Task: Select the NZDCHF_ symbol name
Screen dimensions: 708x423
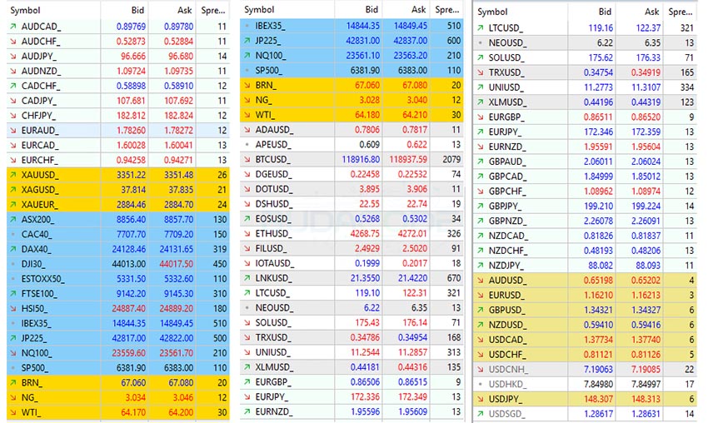Action: (508, 251)
